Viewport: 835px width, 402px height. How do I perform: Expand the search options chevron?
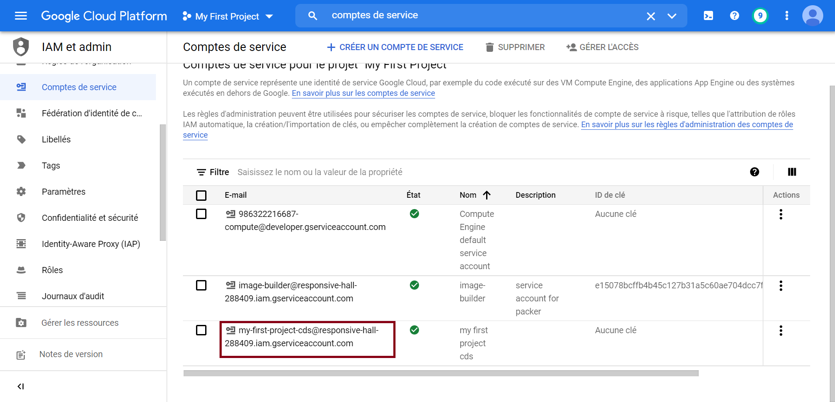(672, 16)
